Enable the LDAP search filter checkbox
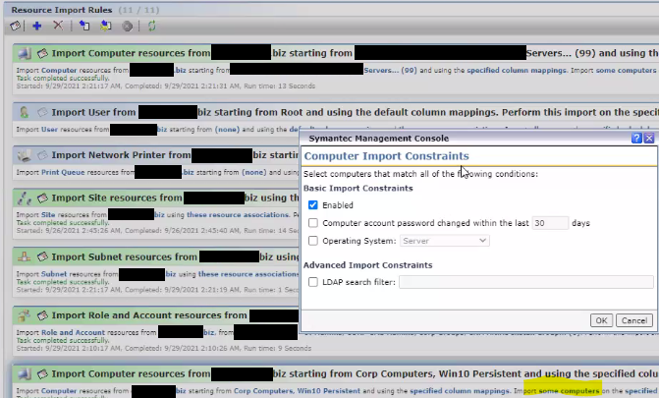659x398 pixels. pos(312,282)
